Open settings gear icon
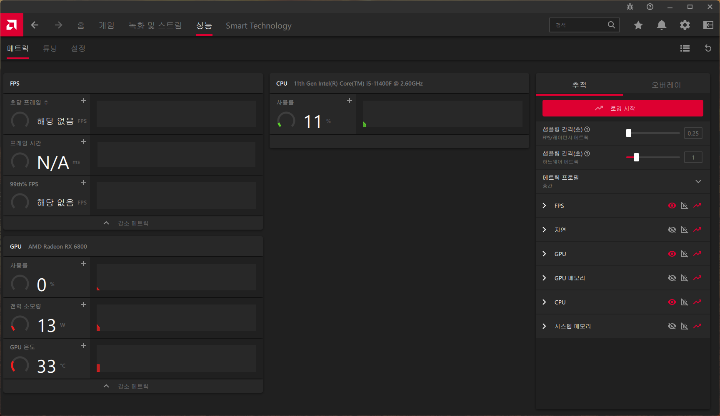The image size is (720, 416). click(x=685, y=25)
